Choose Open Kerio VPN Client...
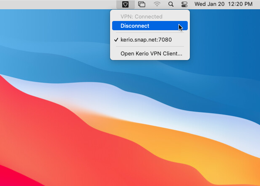Viewport: 260px width, 186px height. pos(150,54)
